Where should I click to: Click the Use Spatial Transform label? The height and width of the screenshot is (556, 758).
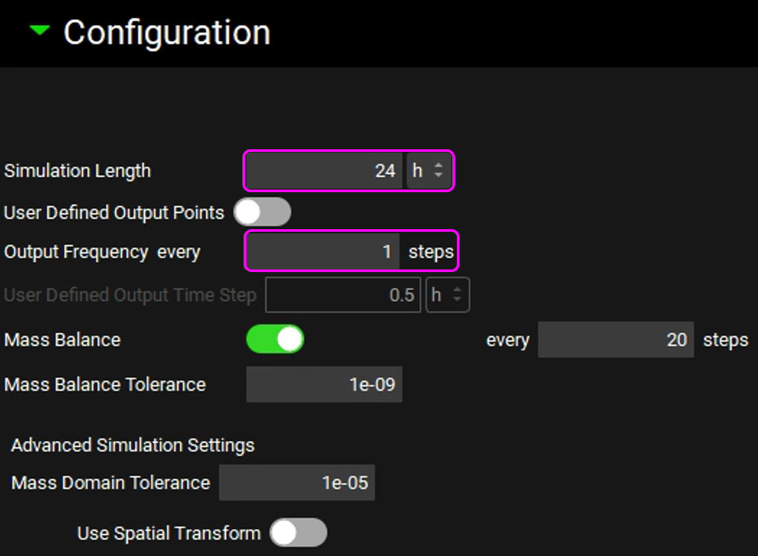168,533
